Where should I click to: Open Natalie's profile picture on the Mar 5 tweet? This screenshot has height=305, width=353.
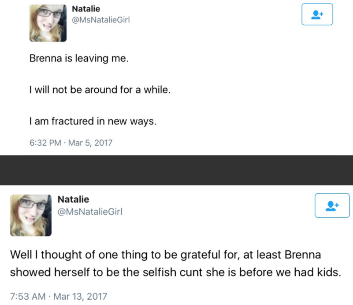[x=48, y=23]
